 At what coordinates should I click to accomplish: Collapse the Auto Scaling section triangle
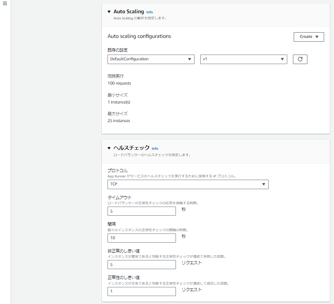click(109, 12)
